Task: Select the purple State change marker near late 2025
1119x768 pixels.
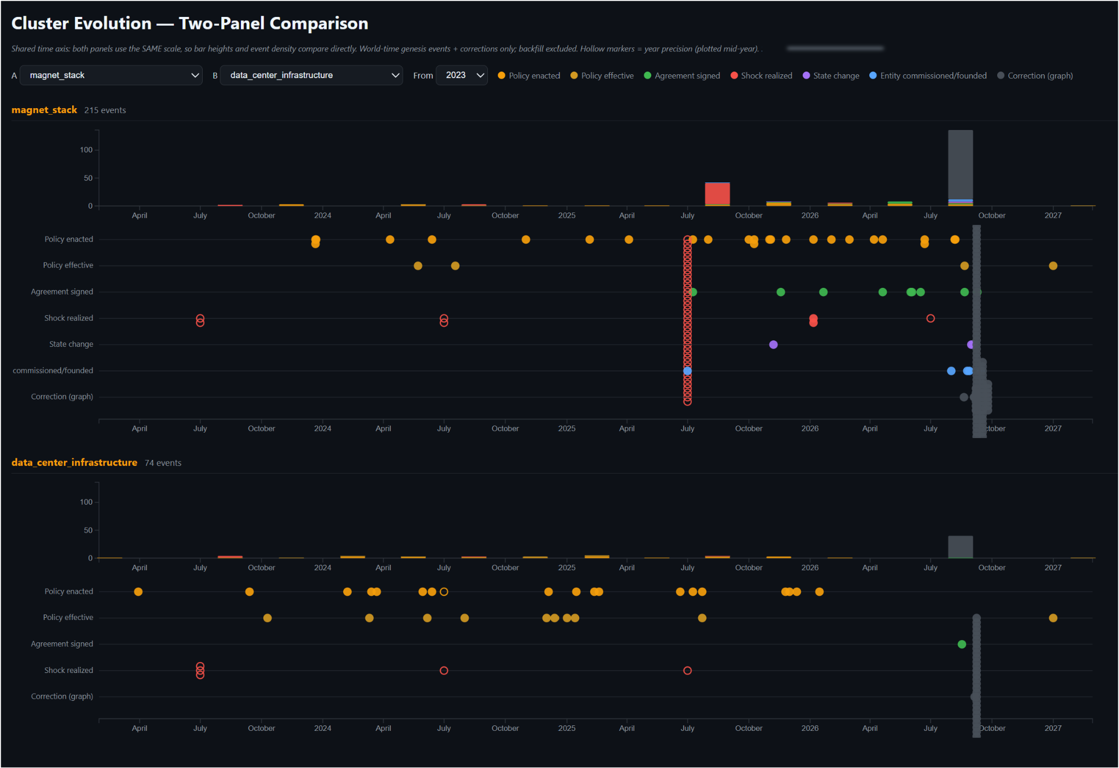Action: pos(773,345)
